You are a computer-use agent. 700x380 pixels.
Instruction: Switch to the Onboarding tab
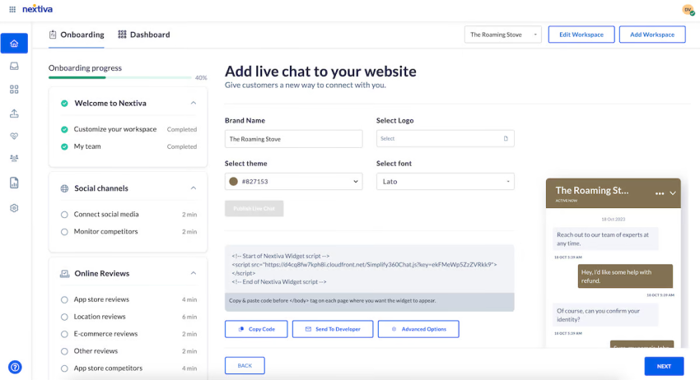pyautogui.click(x=77, y=35)
